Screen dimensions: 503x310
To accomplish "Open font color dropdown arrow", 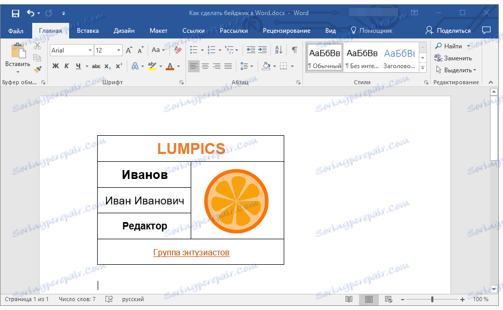I will click(x=178, y=67).
